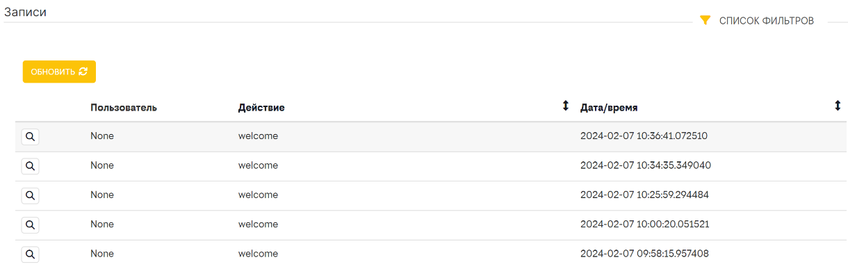The height and width of the screenshot is (269, 848).
Task: Open details of the 10:00:20 record
Action: click(30, 225)
